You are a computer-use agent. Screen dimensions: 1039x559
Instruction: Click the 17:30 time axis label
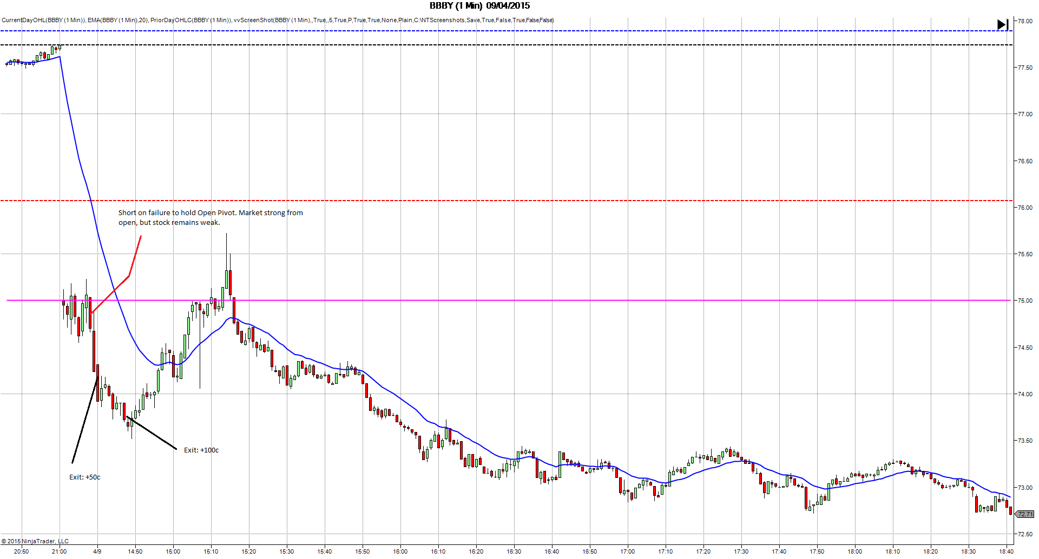tap(741, 551)
